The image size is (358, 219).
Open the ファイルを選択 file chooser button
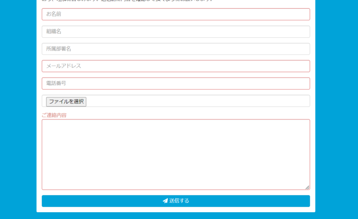(x=66, y=101)
